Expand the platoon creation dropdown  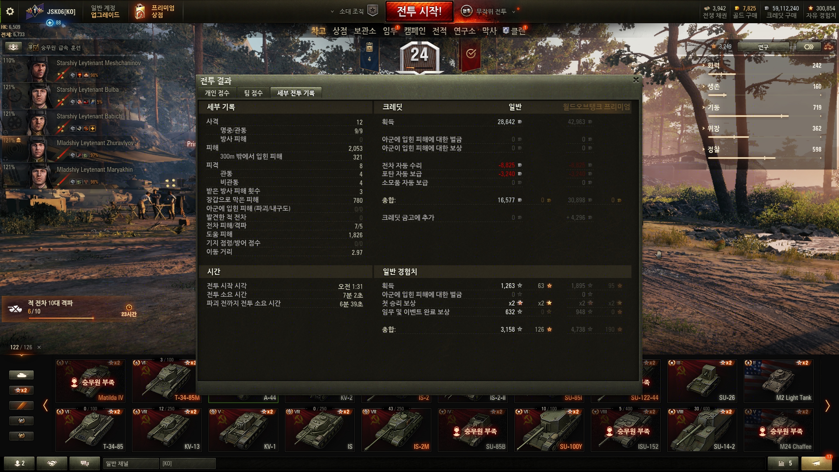353,11
